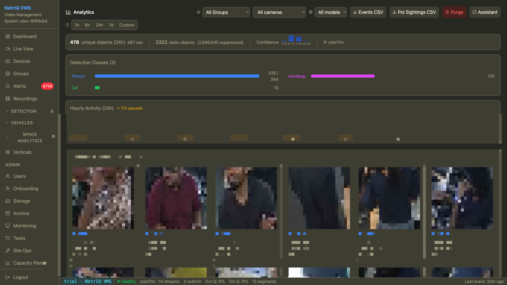Click the layers icon beside All Groups
The height and width of the screenshot is (285, 507).
(x=198, y=12)
